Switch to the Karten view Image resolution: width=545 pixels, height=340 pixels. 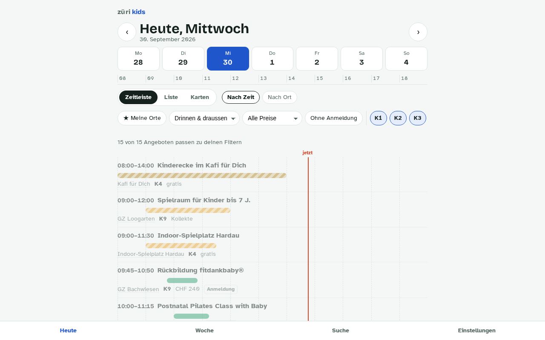(200, 97)
